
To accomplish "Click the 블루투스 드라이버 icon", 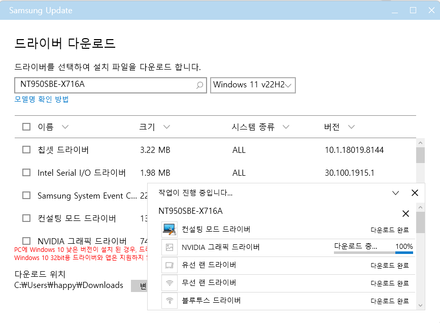I will click(170, 301).
